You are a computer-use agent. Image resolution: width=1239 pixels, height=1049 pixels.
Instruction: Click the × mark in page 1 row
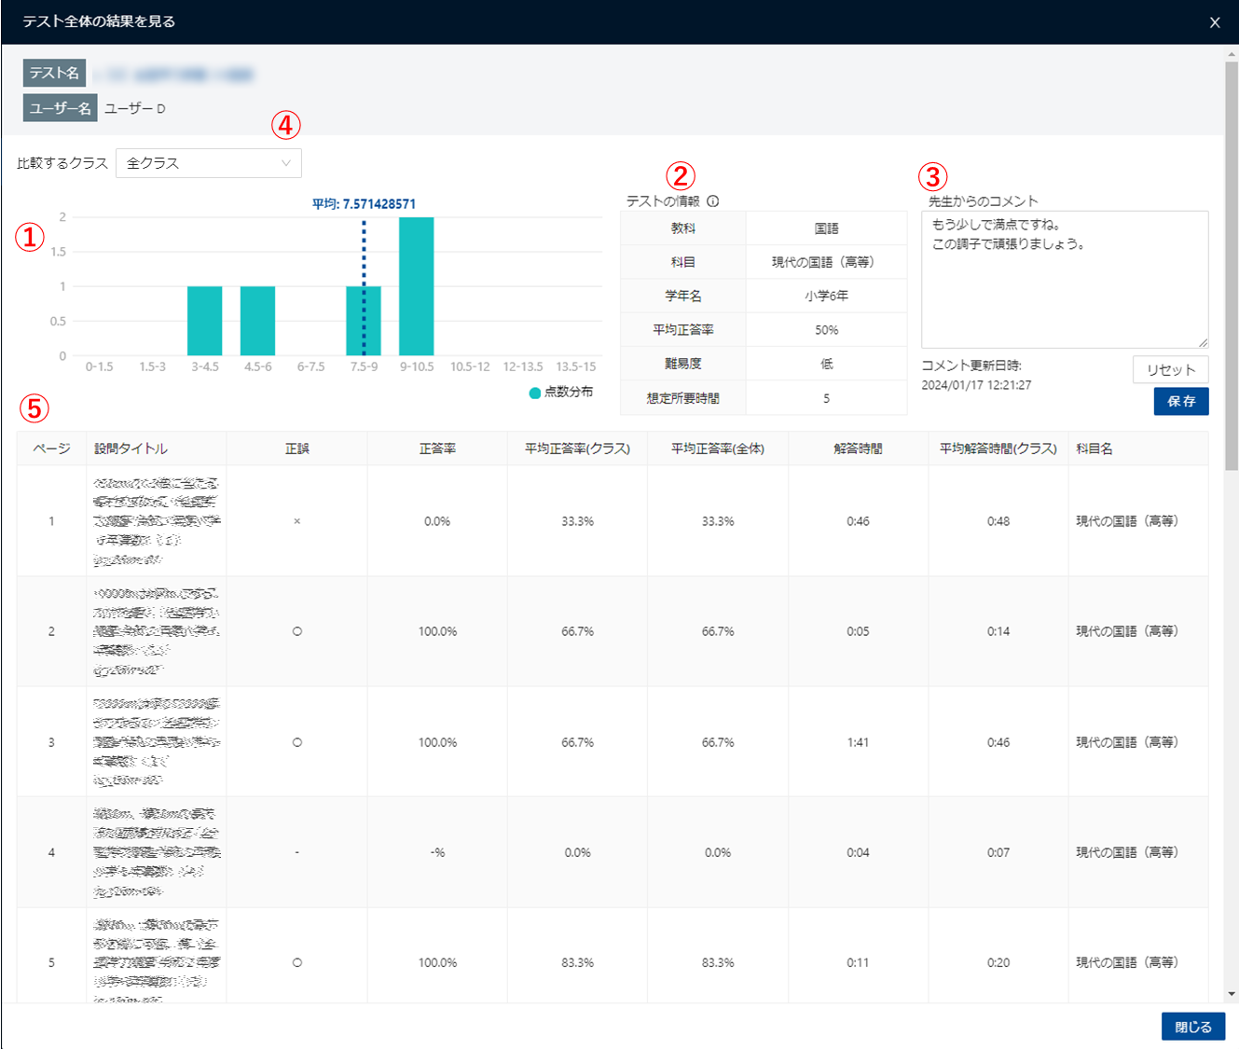point(297,521)
